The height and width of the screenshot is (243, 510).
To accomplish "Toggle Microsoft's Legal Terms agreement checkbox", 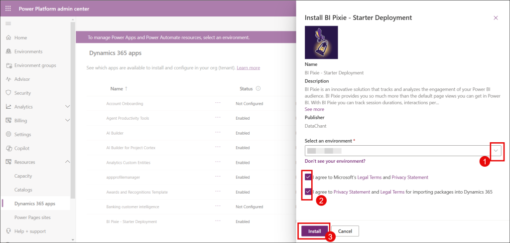I will click(x=309, y=177).
